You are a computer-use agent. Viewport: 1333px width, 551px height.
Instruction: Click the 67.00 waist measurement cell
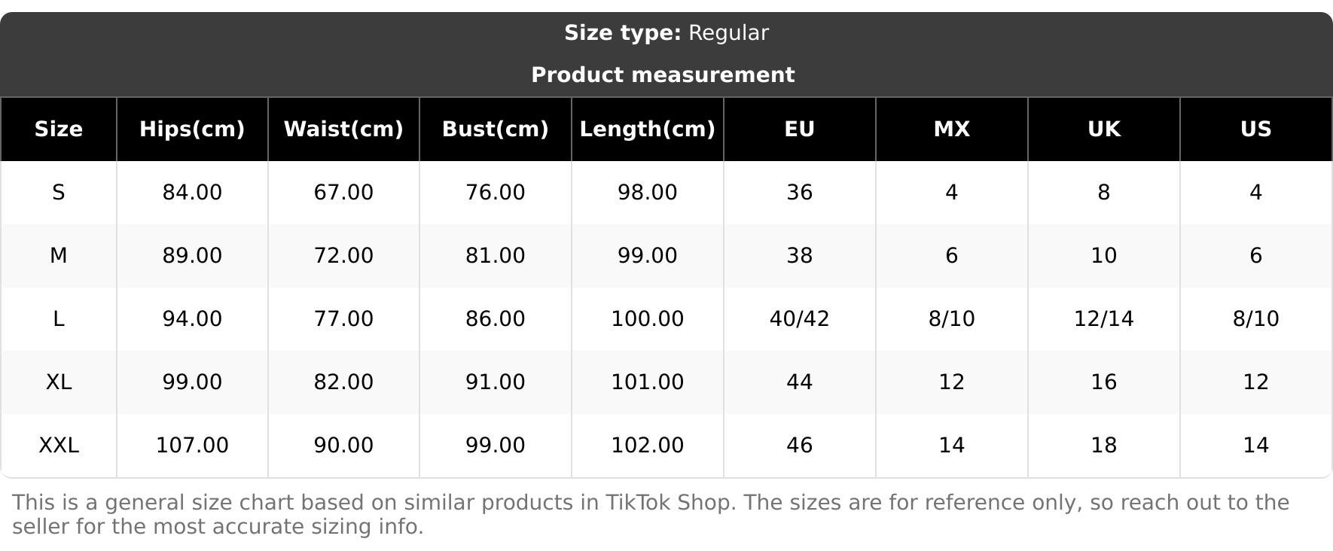coord(343,193)
